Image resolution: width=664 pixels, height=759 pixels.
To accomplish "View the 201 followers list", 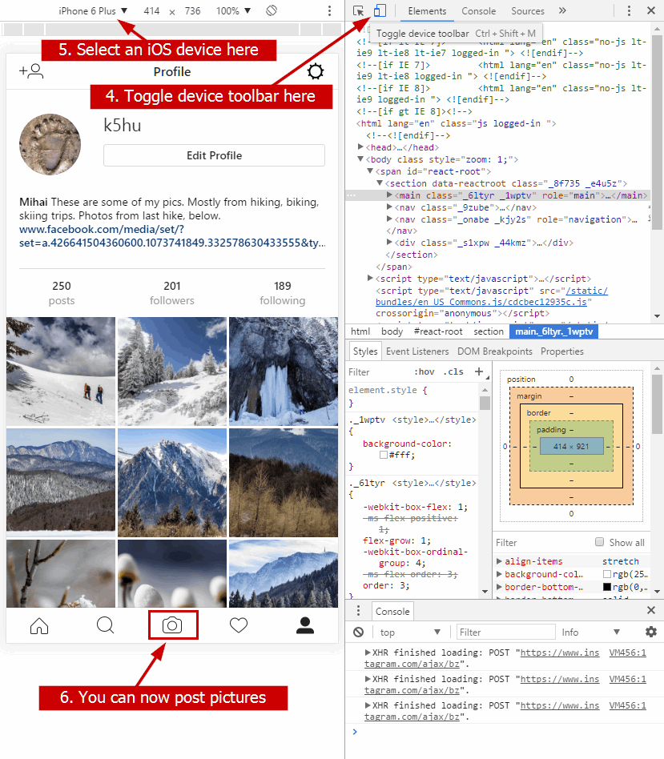I will tap(172, 293).
